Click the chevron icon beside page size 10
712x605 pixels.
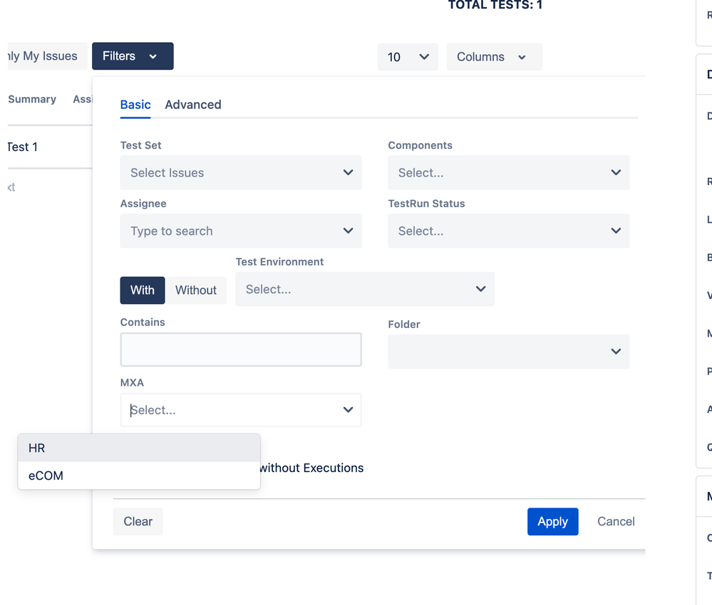tap(424, 57)
